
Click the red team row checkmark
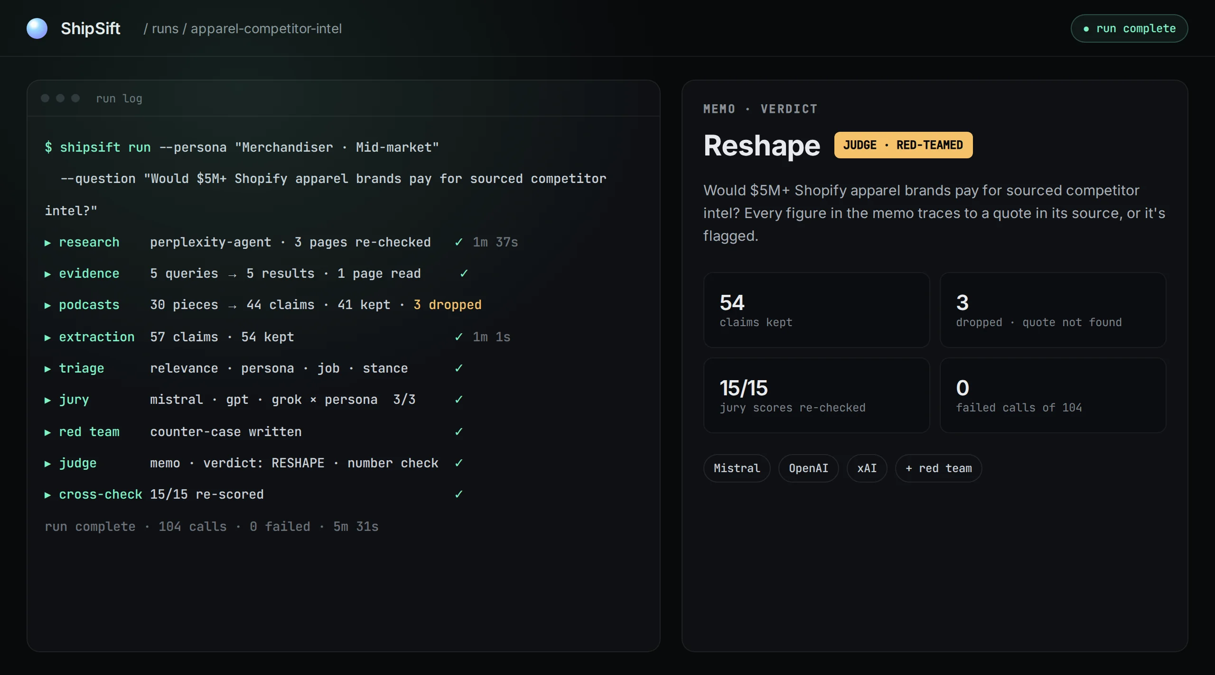click(458, 432)
